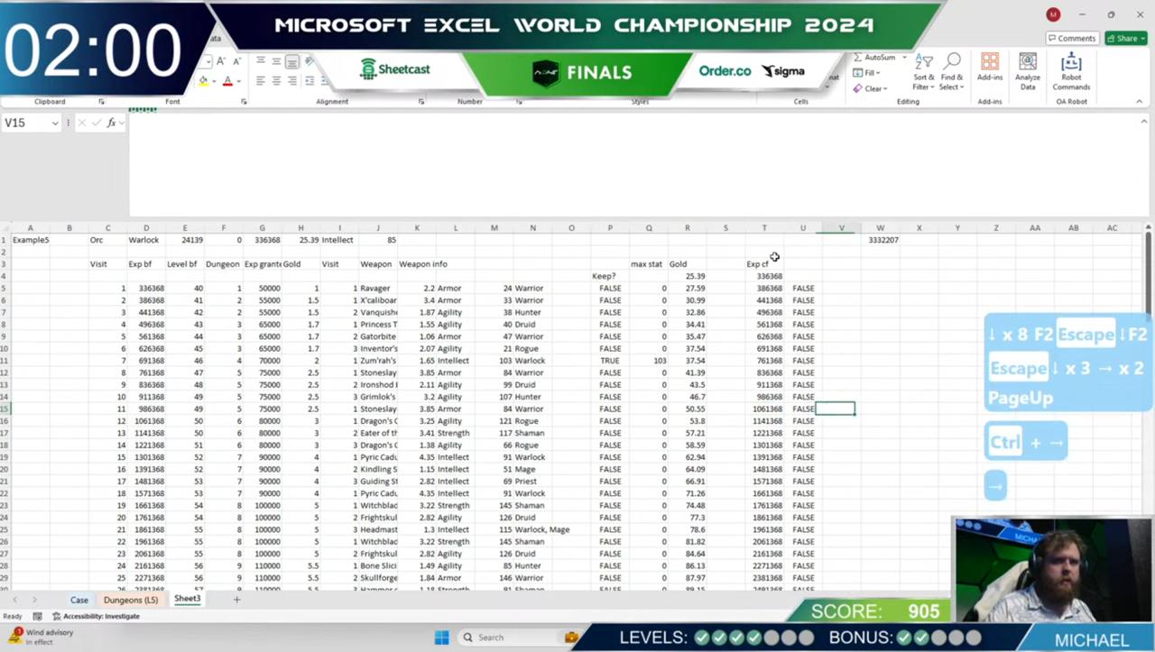
Task: Click the formula bar Enter checkmark icon
Action: [x=96, y=123]
